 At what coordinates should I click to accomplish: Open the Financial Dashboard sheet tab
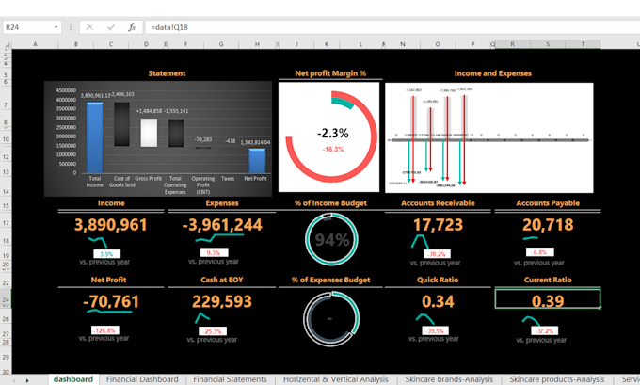click(x=142, y=379)
